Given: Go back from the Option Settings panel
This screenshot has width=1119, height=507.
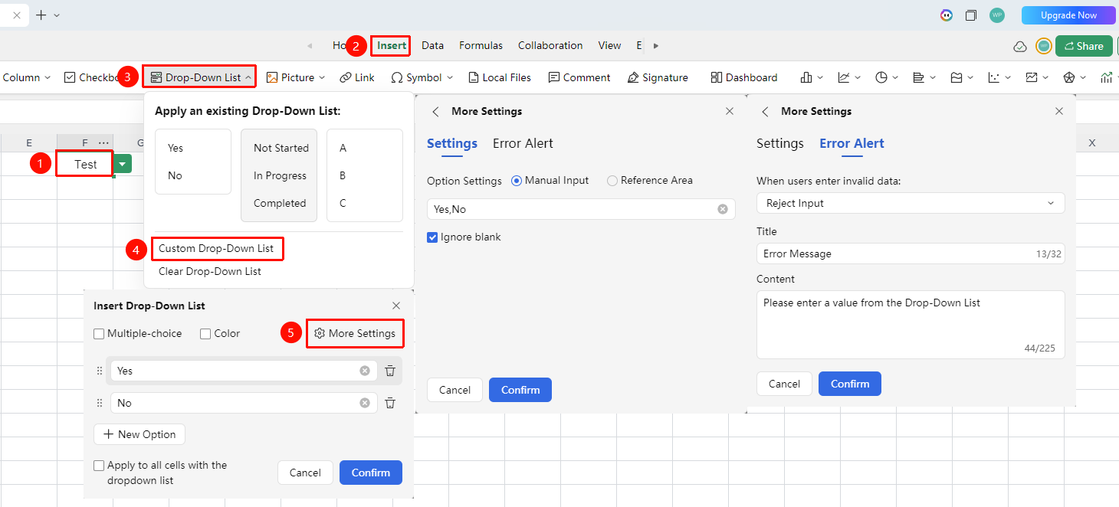Looking at the screenshot, I should click(435, 112).
